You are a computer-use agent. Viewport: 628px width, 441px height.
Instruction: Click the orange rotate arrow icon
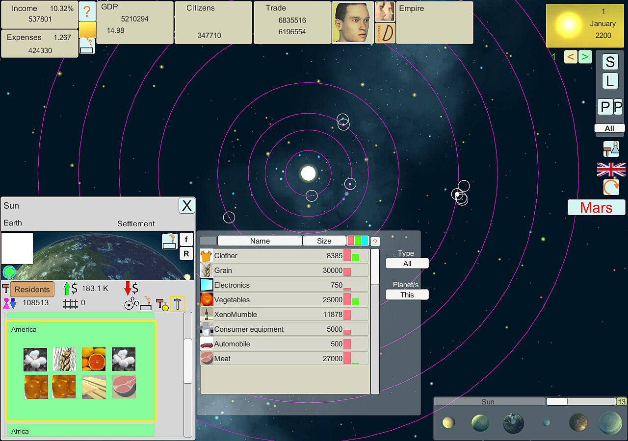click(x=611, y=187)
